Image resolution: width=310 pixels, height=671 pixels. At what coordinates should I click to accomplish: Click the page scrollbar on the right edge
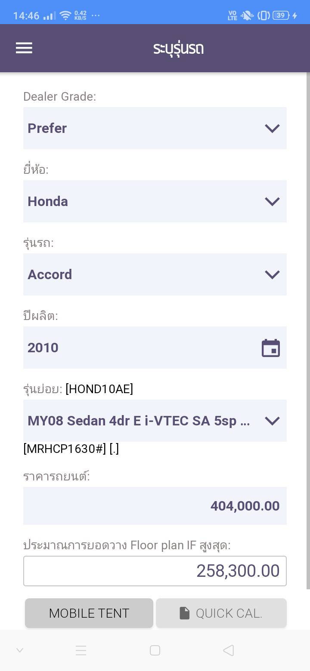[307, 327]
